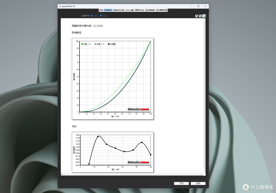Click the fit-to-window magnifier icon
Image resolution: width=276 pixels, height=193 pixels.
[204, 16]
